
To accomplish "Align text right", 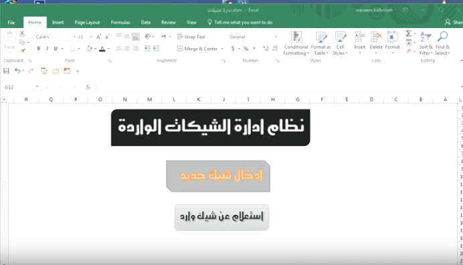I will pos(136,49).
